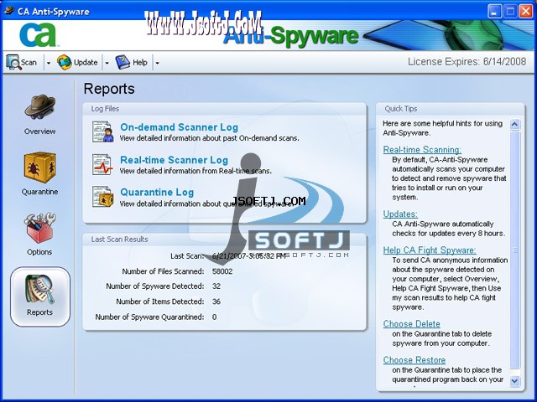Click the On-demand Scanner Log document icon
This screenshot has width=537, height=402.
(102, 131)
